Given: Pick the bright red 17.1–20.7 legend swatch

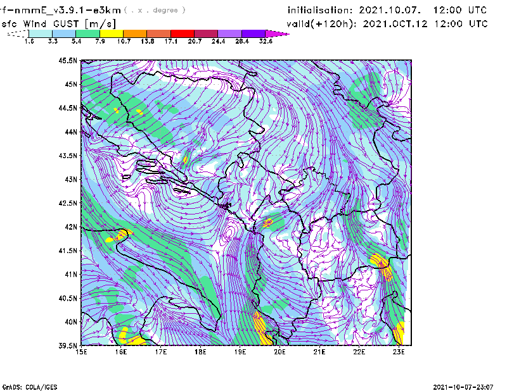Looking at the screenshot, I should (183, 34).
